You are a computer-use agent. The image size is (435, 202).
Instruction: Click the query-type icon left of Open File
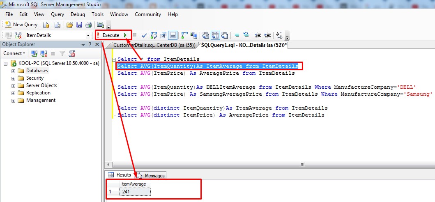(58, 25)
